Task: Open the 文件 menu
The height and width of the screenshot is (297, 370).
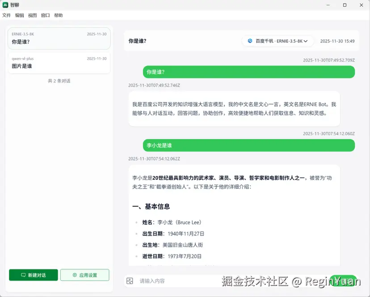Action: [x=7, y=15]
